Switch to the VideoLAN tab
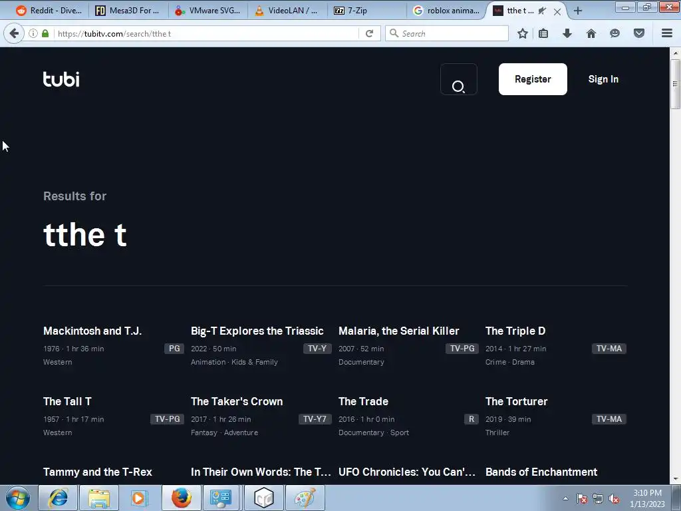Viewport: 681px width, 511px height. click(x=286, y=11)
